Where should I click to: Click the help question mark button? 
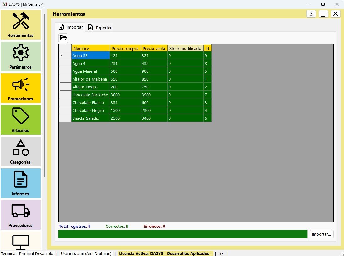pyautogui.click(x=311, y=14)
